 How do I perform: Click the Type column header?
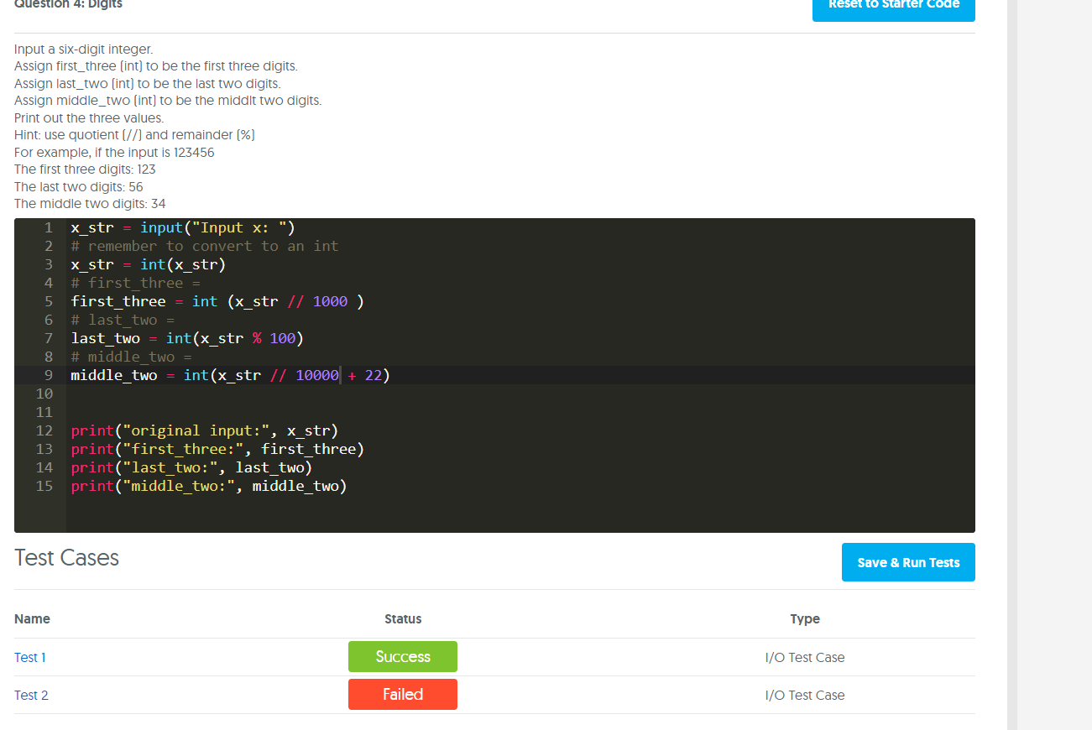coord(805,618)
